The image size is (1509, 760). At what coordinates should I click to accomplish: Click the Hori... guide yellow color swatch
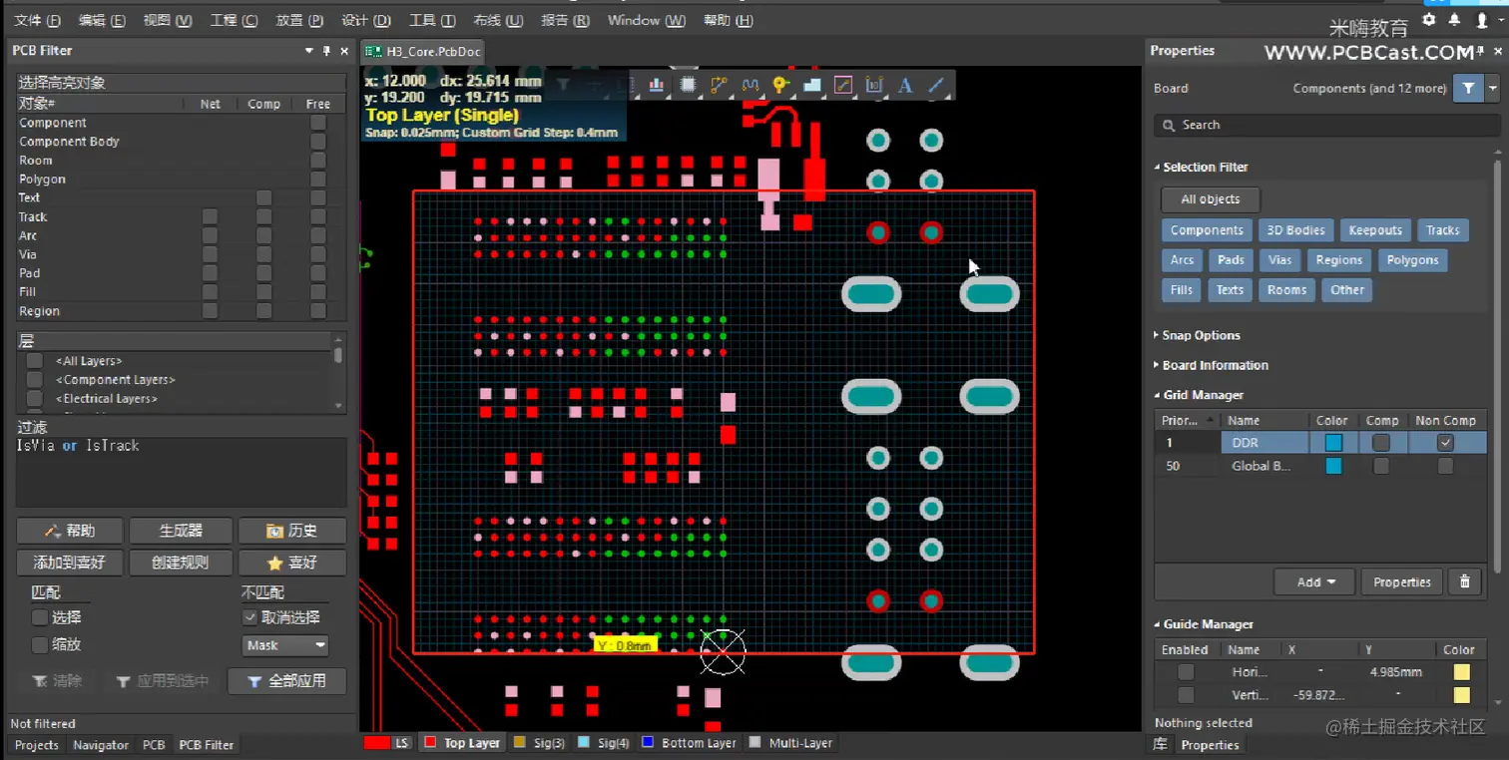tap(1461, 672)
